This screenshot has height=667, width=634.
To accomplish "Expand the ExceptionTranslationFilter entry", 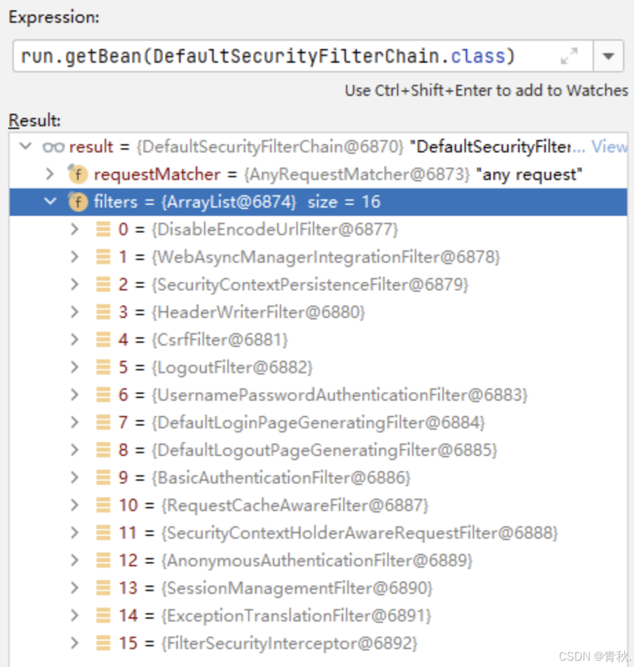I will 75,616.
